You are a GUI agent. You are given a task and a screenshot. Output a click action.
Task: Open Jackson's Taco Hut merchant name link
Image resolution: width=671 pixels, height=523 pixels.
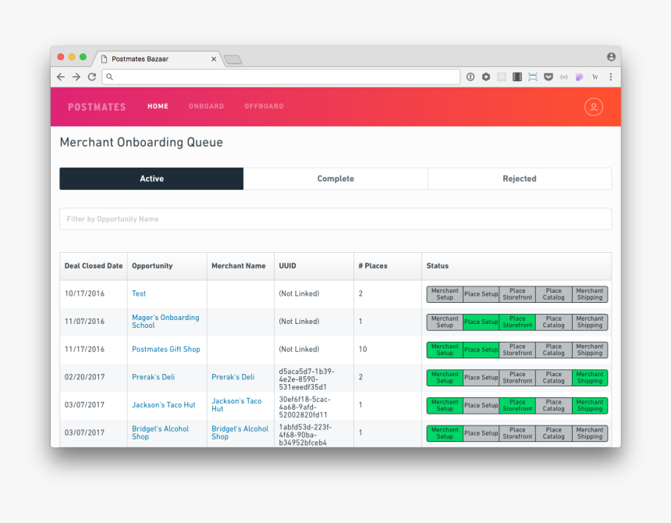coord(236,405)
